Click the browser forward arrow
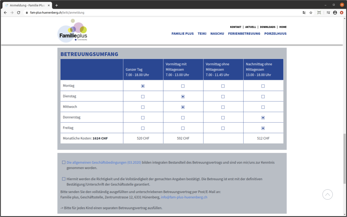347x217 pixels. [x=12, y=13]
